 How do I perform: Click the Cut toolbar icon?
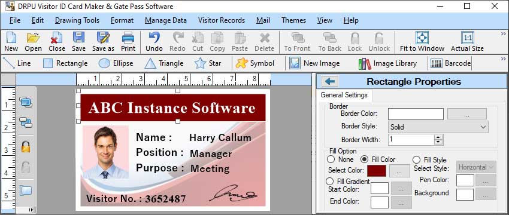pyautogui.click(x=198, y=38)
